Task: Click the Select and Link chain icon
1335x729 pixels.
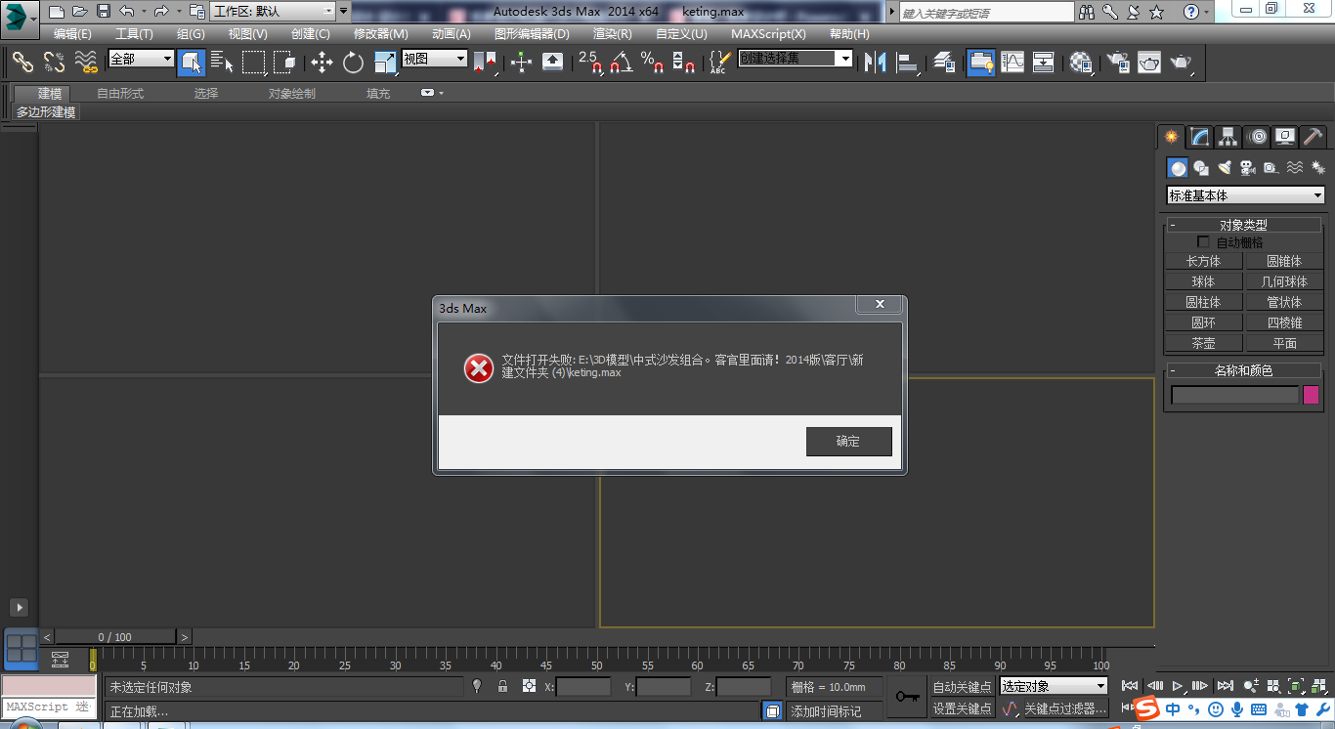Action: (x=22, y=63)
